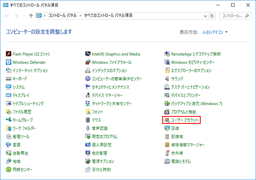Click the 地域 globe icon
This screenshot has width=256, height=180.
[x=8, y=161]
